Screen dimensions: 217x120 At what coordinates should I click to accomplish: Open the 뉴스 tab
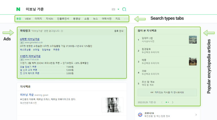tap(95, 19)
